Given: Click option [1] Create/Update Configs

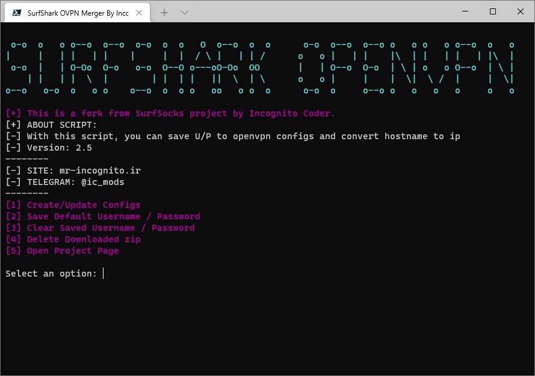Looking at the screenshot, I should 73,205.
